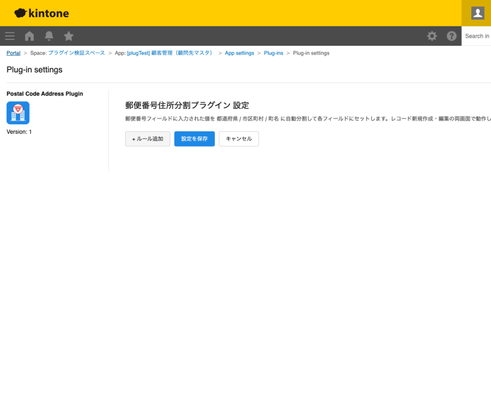Screen dimensions: 491x409
Task: Go to the Home portal icon
Action: (x=29, y=36)
